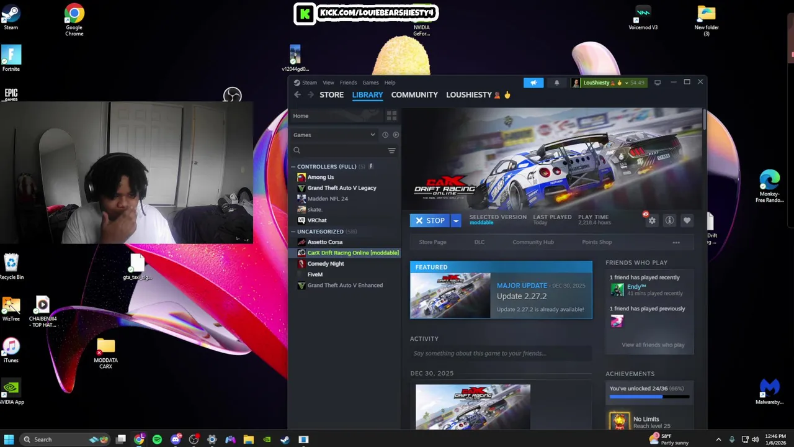
Task: Open game settings gear icon
Action: pyautogui.click(x=652, y=220)
